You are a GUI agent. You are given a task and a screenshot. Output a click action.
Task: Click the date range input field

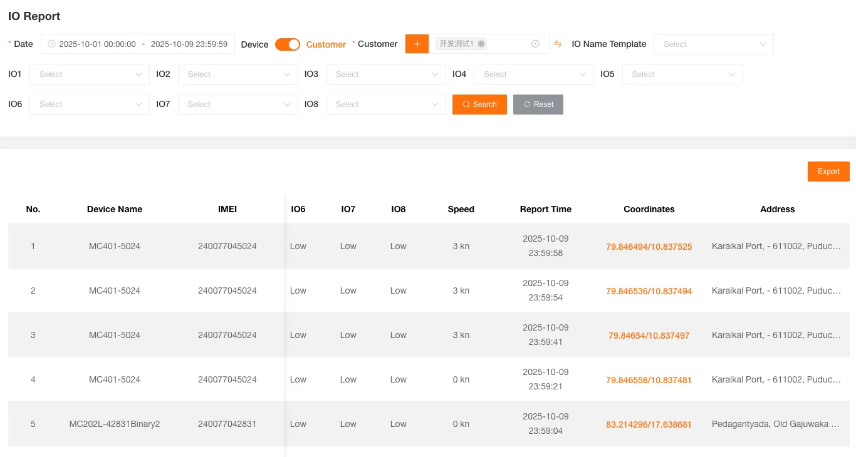click(x=138, y=44)
